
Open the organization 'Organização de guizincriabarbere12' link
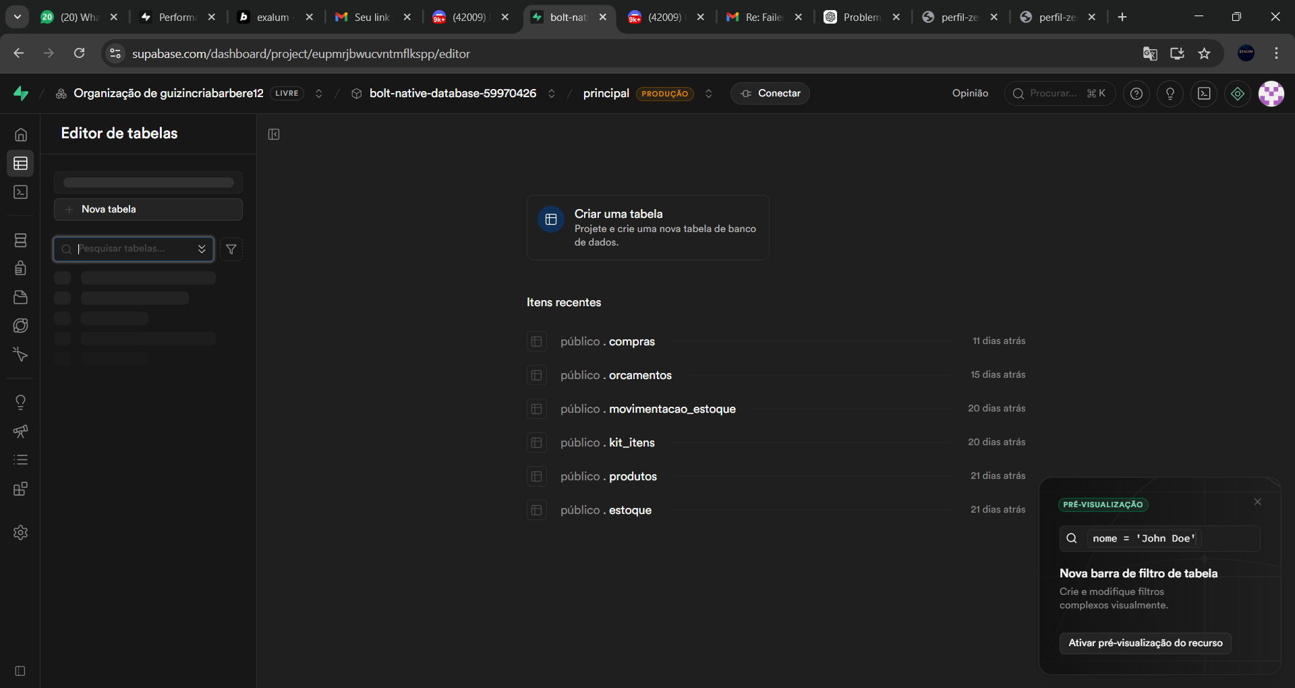[x=169, y=94]
